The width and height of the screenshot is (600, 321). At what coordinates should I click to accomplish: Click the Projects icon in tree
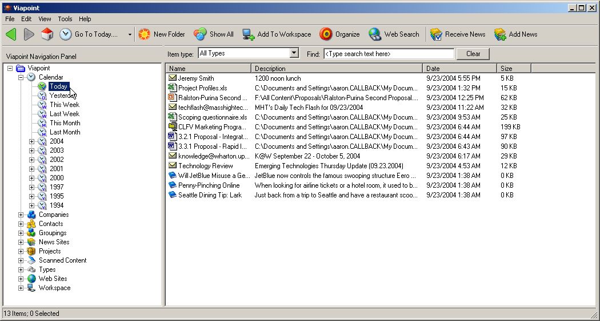click(x=31, y=251)
